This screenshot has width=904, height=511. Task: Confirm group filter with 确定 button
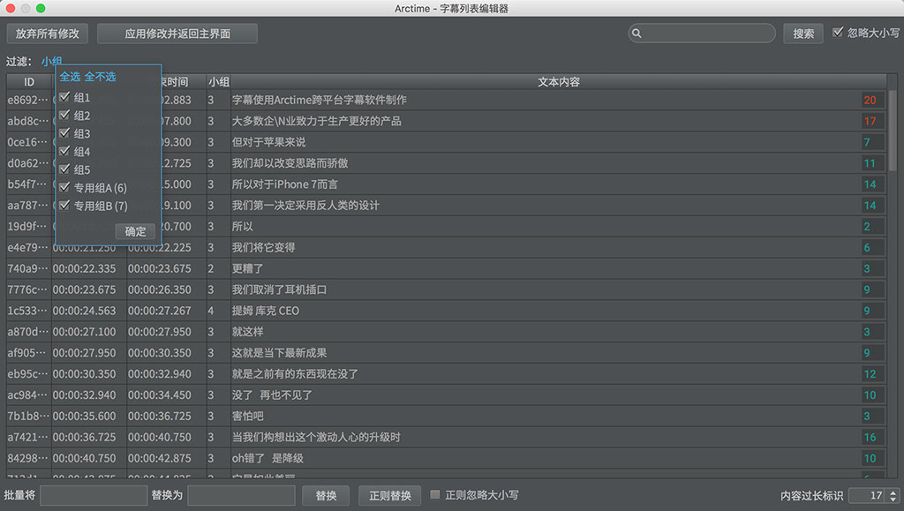pos(135,231)
